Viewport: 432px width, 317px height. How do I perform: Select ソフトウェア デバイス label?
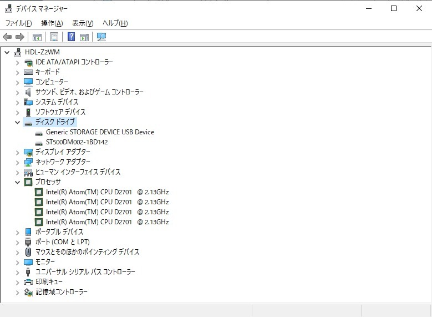(x=60, y=112)
